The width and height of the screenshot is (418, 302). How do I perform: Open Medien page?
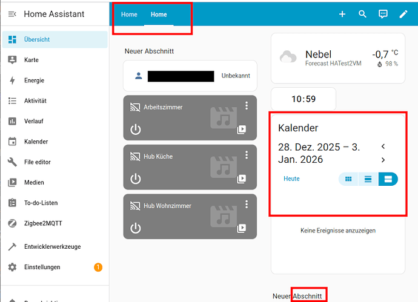[x=55, y=182]
